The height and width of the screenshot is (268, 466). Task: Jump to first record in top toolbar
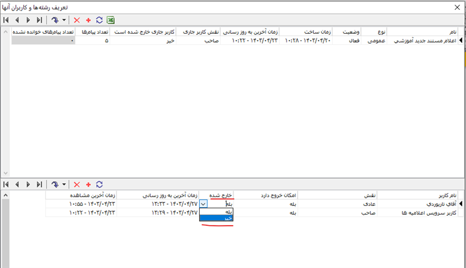[6, 20]
